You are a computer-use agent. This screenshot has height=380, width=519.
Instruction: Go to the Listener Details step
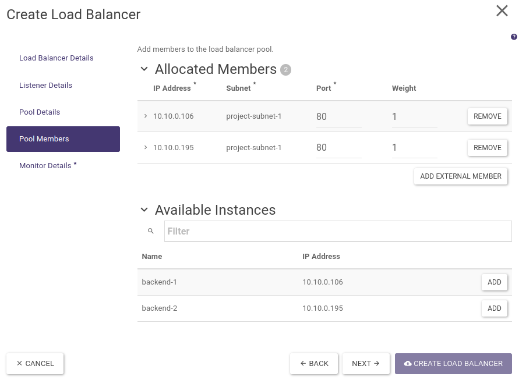tap(45, 85)
